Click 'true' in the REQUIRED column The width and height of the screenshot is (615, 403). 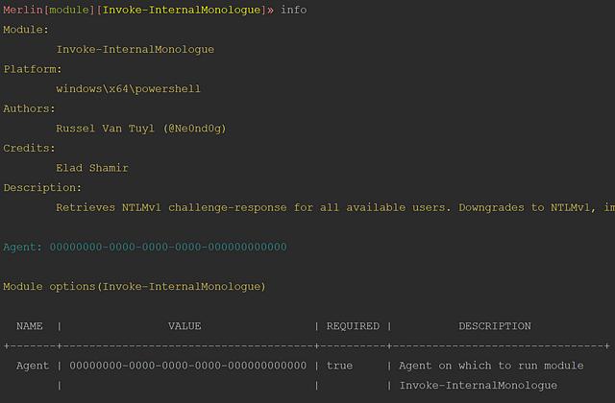tap(339, 366)
